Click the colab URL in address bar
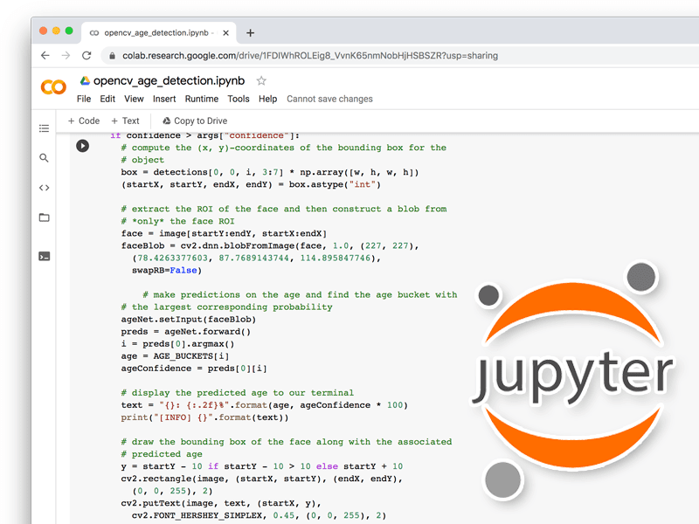This screenshot has width=699, height=524. tap(310, 56)
